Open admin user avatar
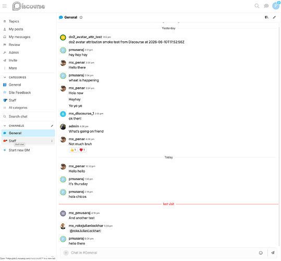Viewport: 281px width, 261px height. click(63, 127)
